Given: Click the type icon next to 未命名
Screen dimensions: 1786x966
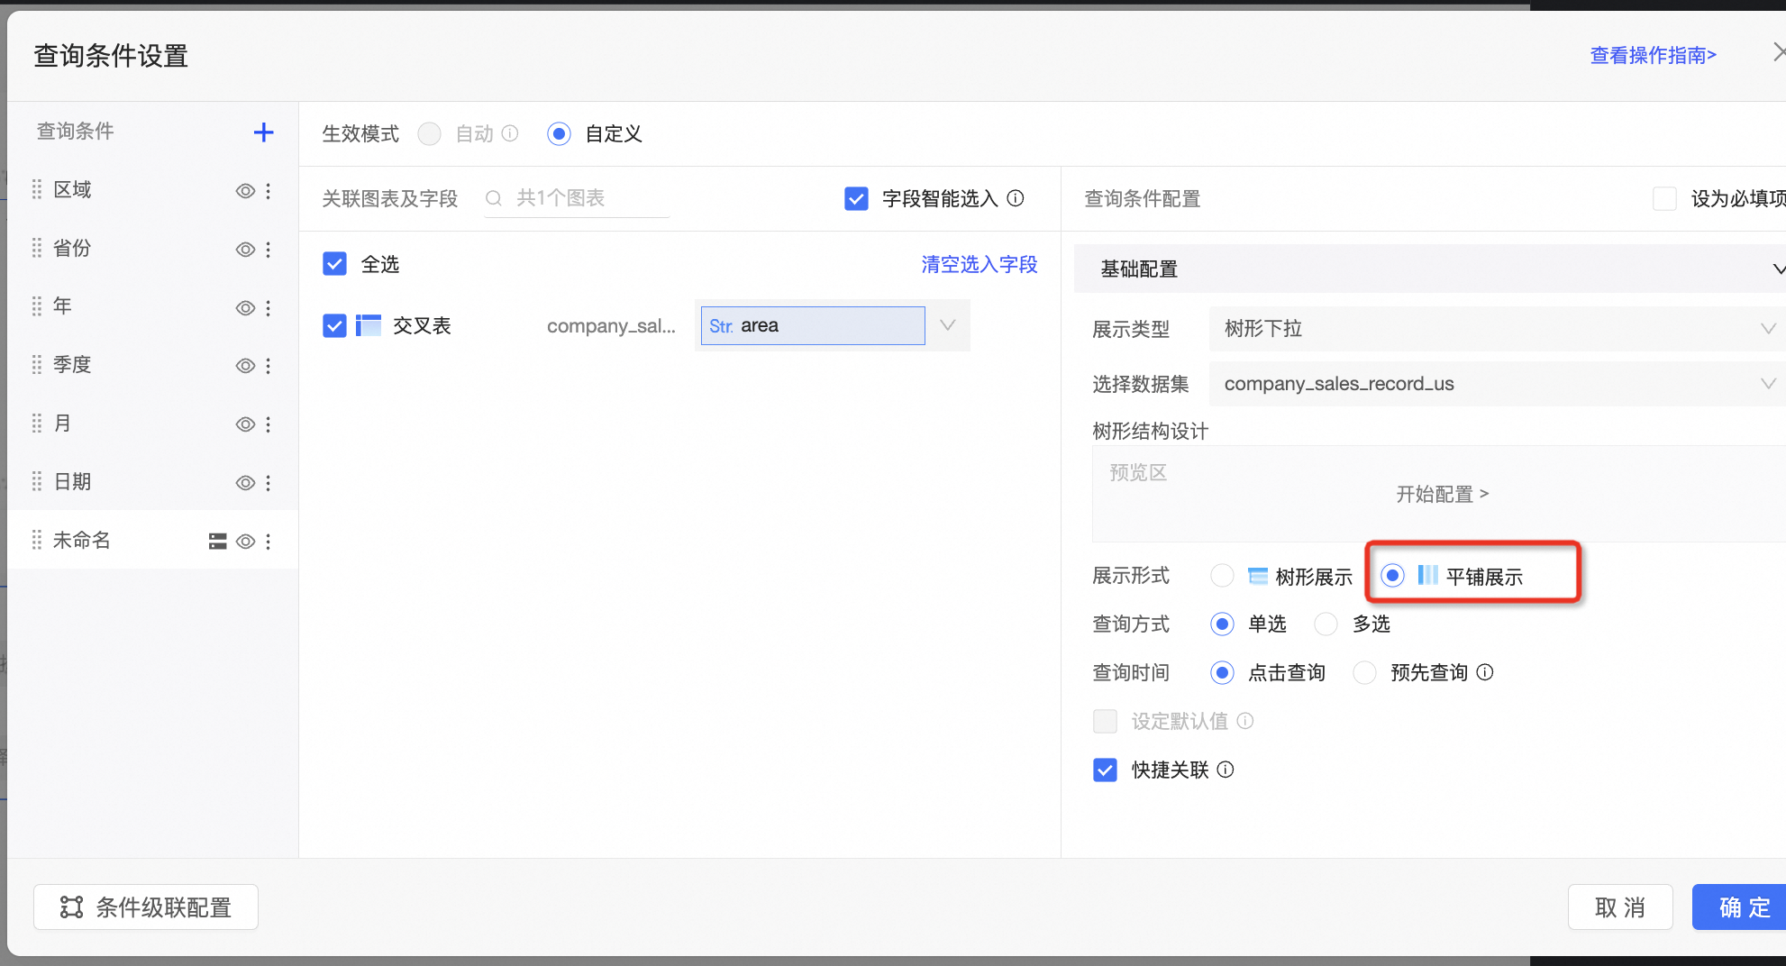Looking at the screenshot, I should [217, 542].
